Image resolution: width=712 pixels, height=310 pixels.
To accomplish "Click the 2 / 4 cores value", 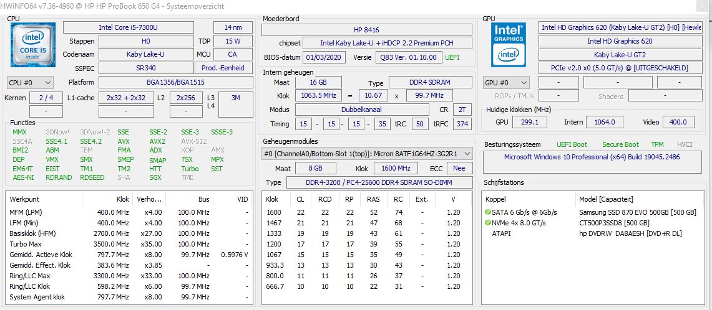I will [46, 98].
